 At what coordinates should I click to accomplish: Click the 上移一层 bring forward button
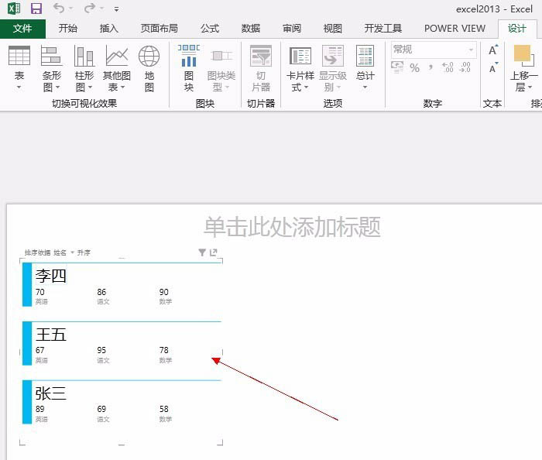click(x=523, y=67)
